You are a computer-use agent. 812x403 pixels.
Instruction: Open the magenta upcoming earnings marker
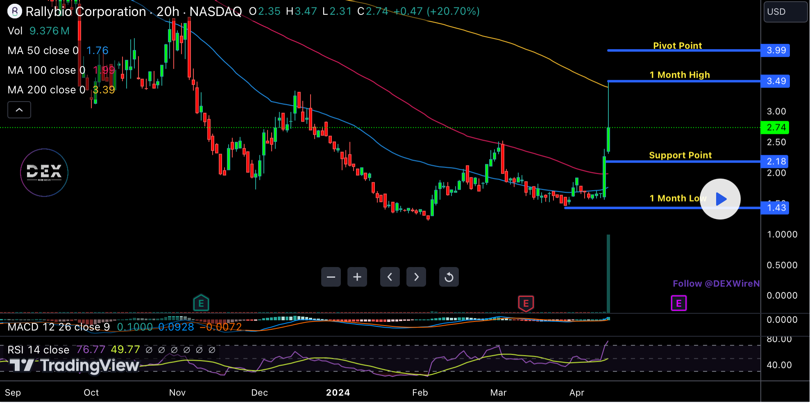point(679,303)
